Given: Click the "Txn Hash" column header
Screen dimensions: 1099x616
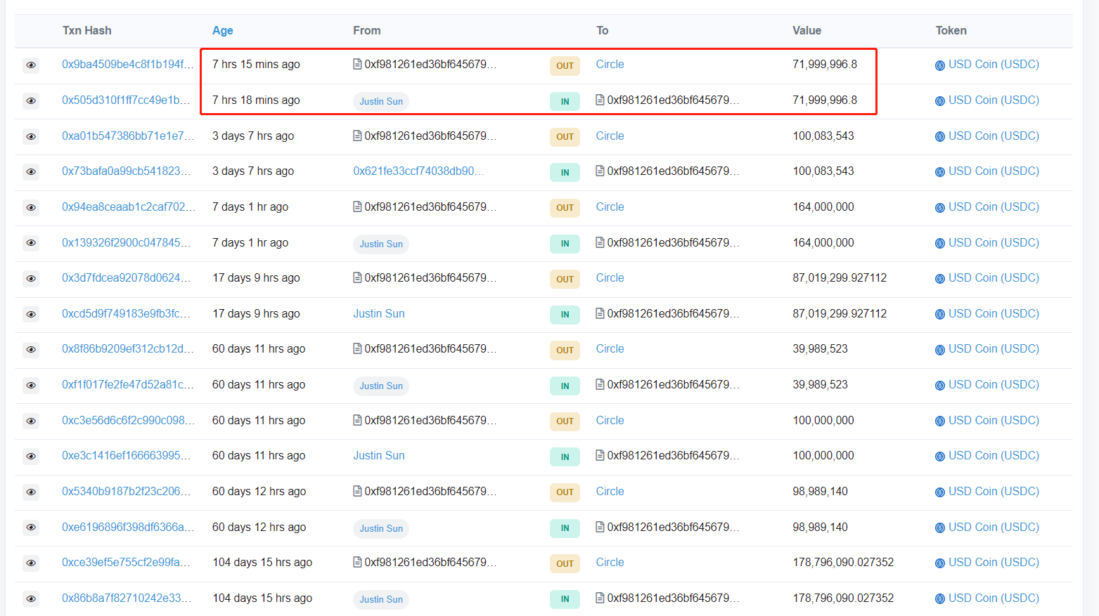Looking at the screenshot, I should 86,30.
